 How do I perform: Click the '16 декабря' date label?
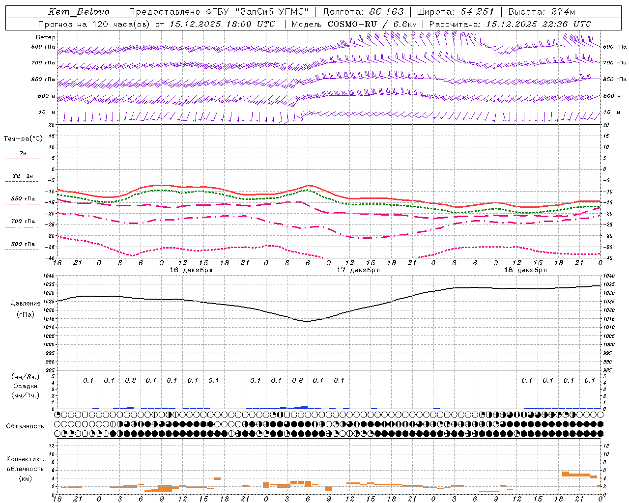pyautogui.click(x=191, y=270)
